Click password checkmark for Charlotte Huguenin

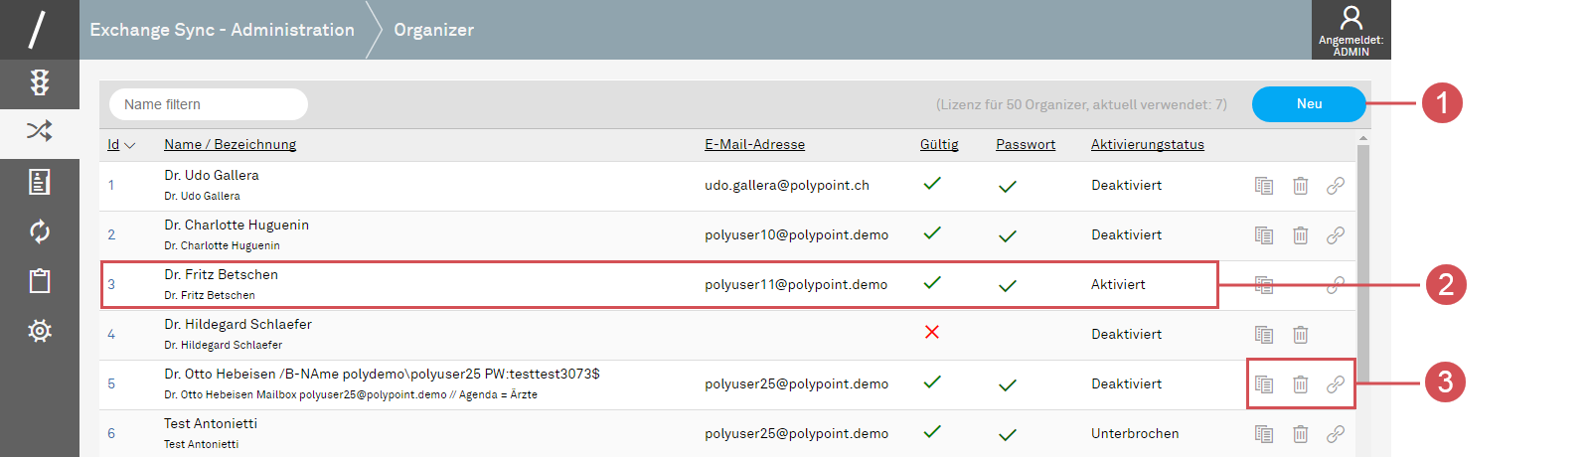1008,236
